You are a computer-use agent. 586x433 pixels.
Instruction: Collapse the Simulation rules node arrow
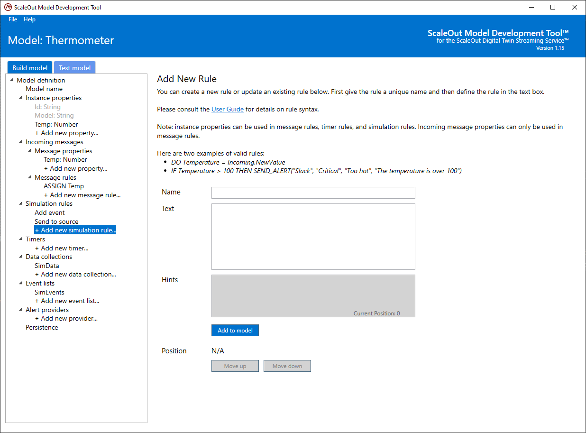20,203
